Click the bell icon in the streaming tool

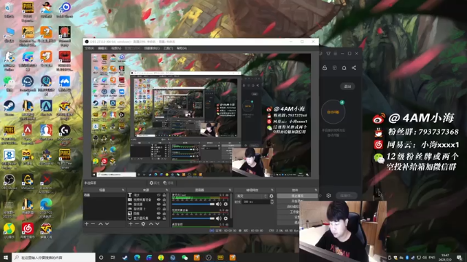point(344,68)
